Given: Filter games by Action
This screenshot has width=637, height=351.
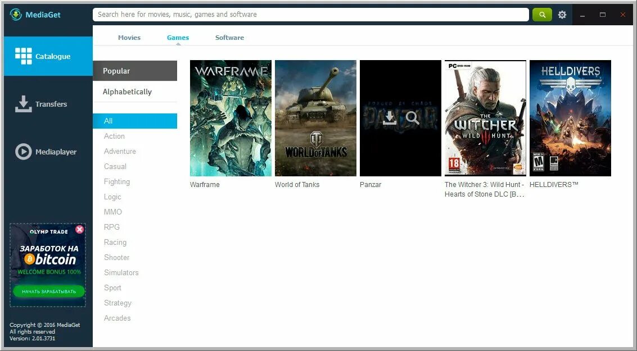Looking at the screenshot, I should (114, 136).
